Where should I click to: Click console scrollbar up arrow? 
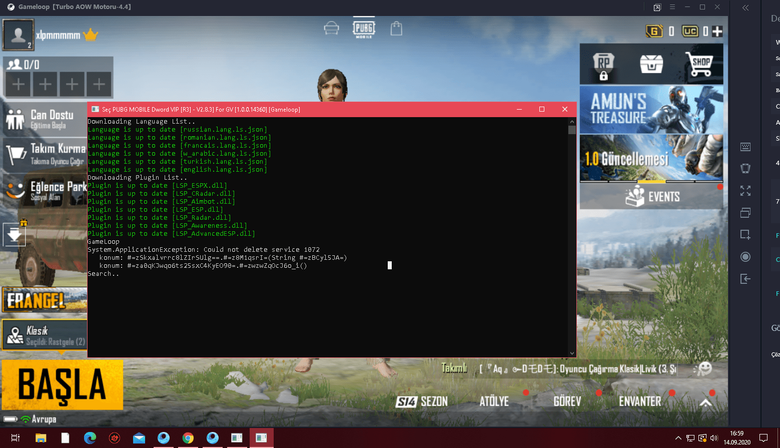point(572,122)
